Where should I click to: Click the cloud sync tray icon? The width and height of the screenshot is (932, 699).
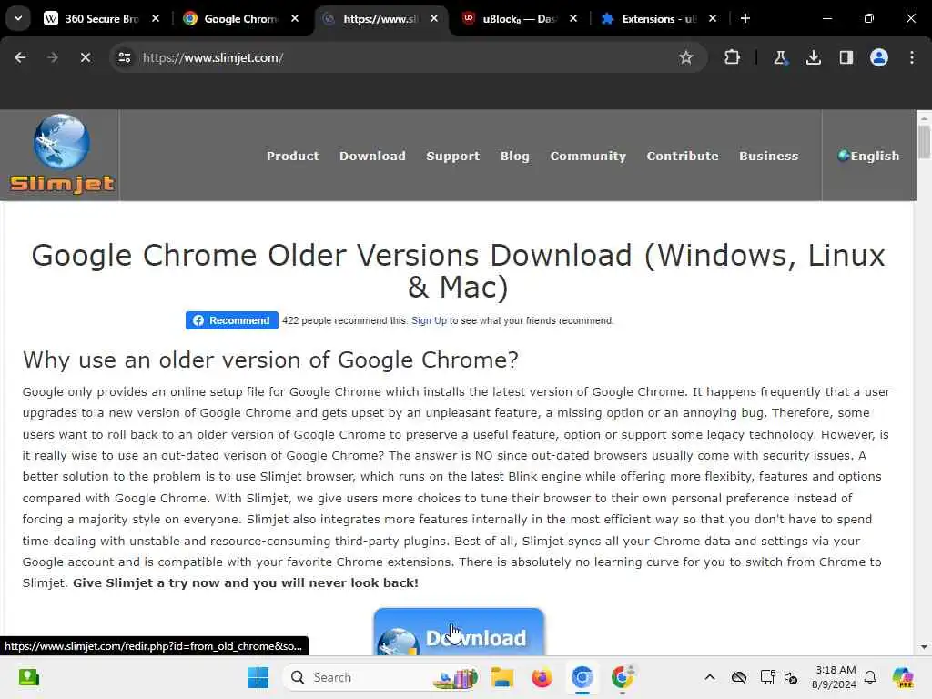point(739,677)
